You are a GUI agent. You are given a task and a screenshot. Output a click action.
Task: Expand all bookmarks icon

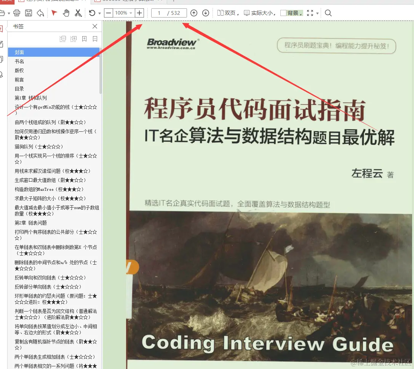(74, 39)
